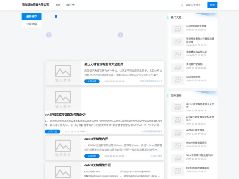Viewport: 239px width, 179px height.
Task: Open 公司介绍 in top navigation
Action: [x=70, y=5]
